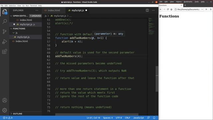The width and height of the screenshot is (213, 120).
Task: Open editor more actions ellipsis
Action: pos(153,10)
